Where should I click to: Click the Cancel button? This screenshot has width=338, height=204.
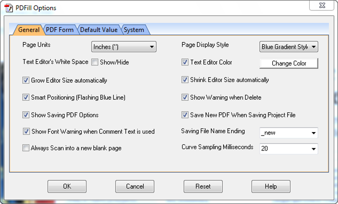point(135,186)
